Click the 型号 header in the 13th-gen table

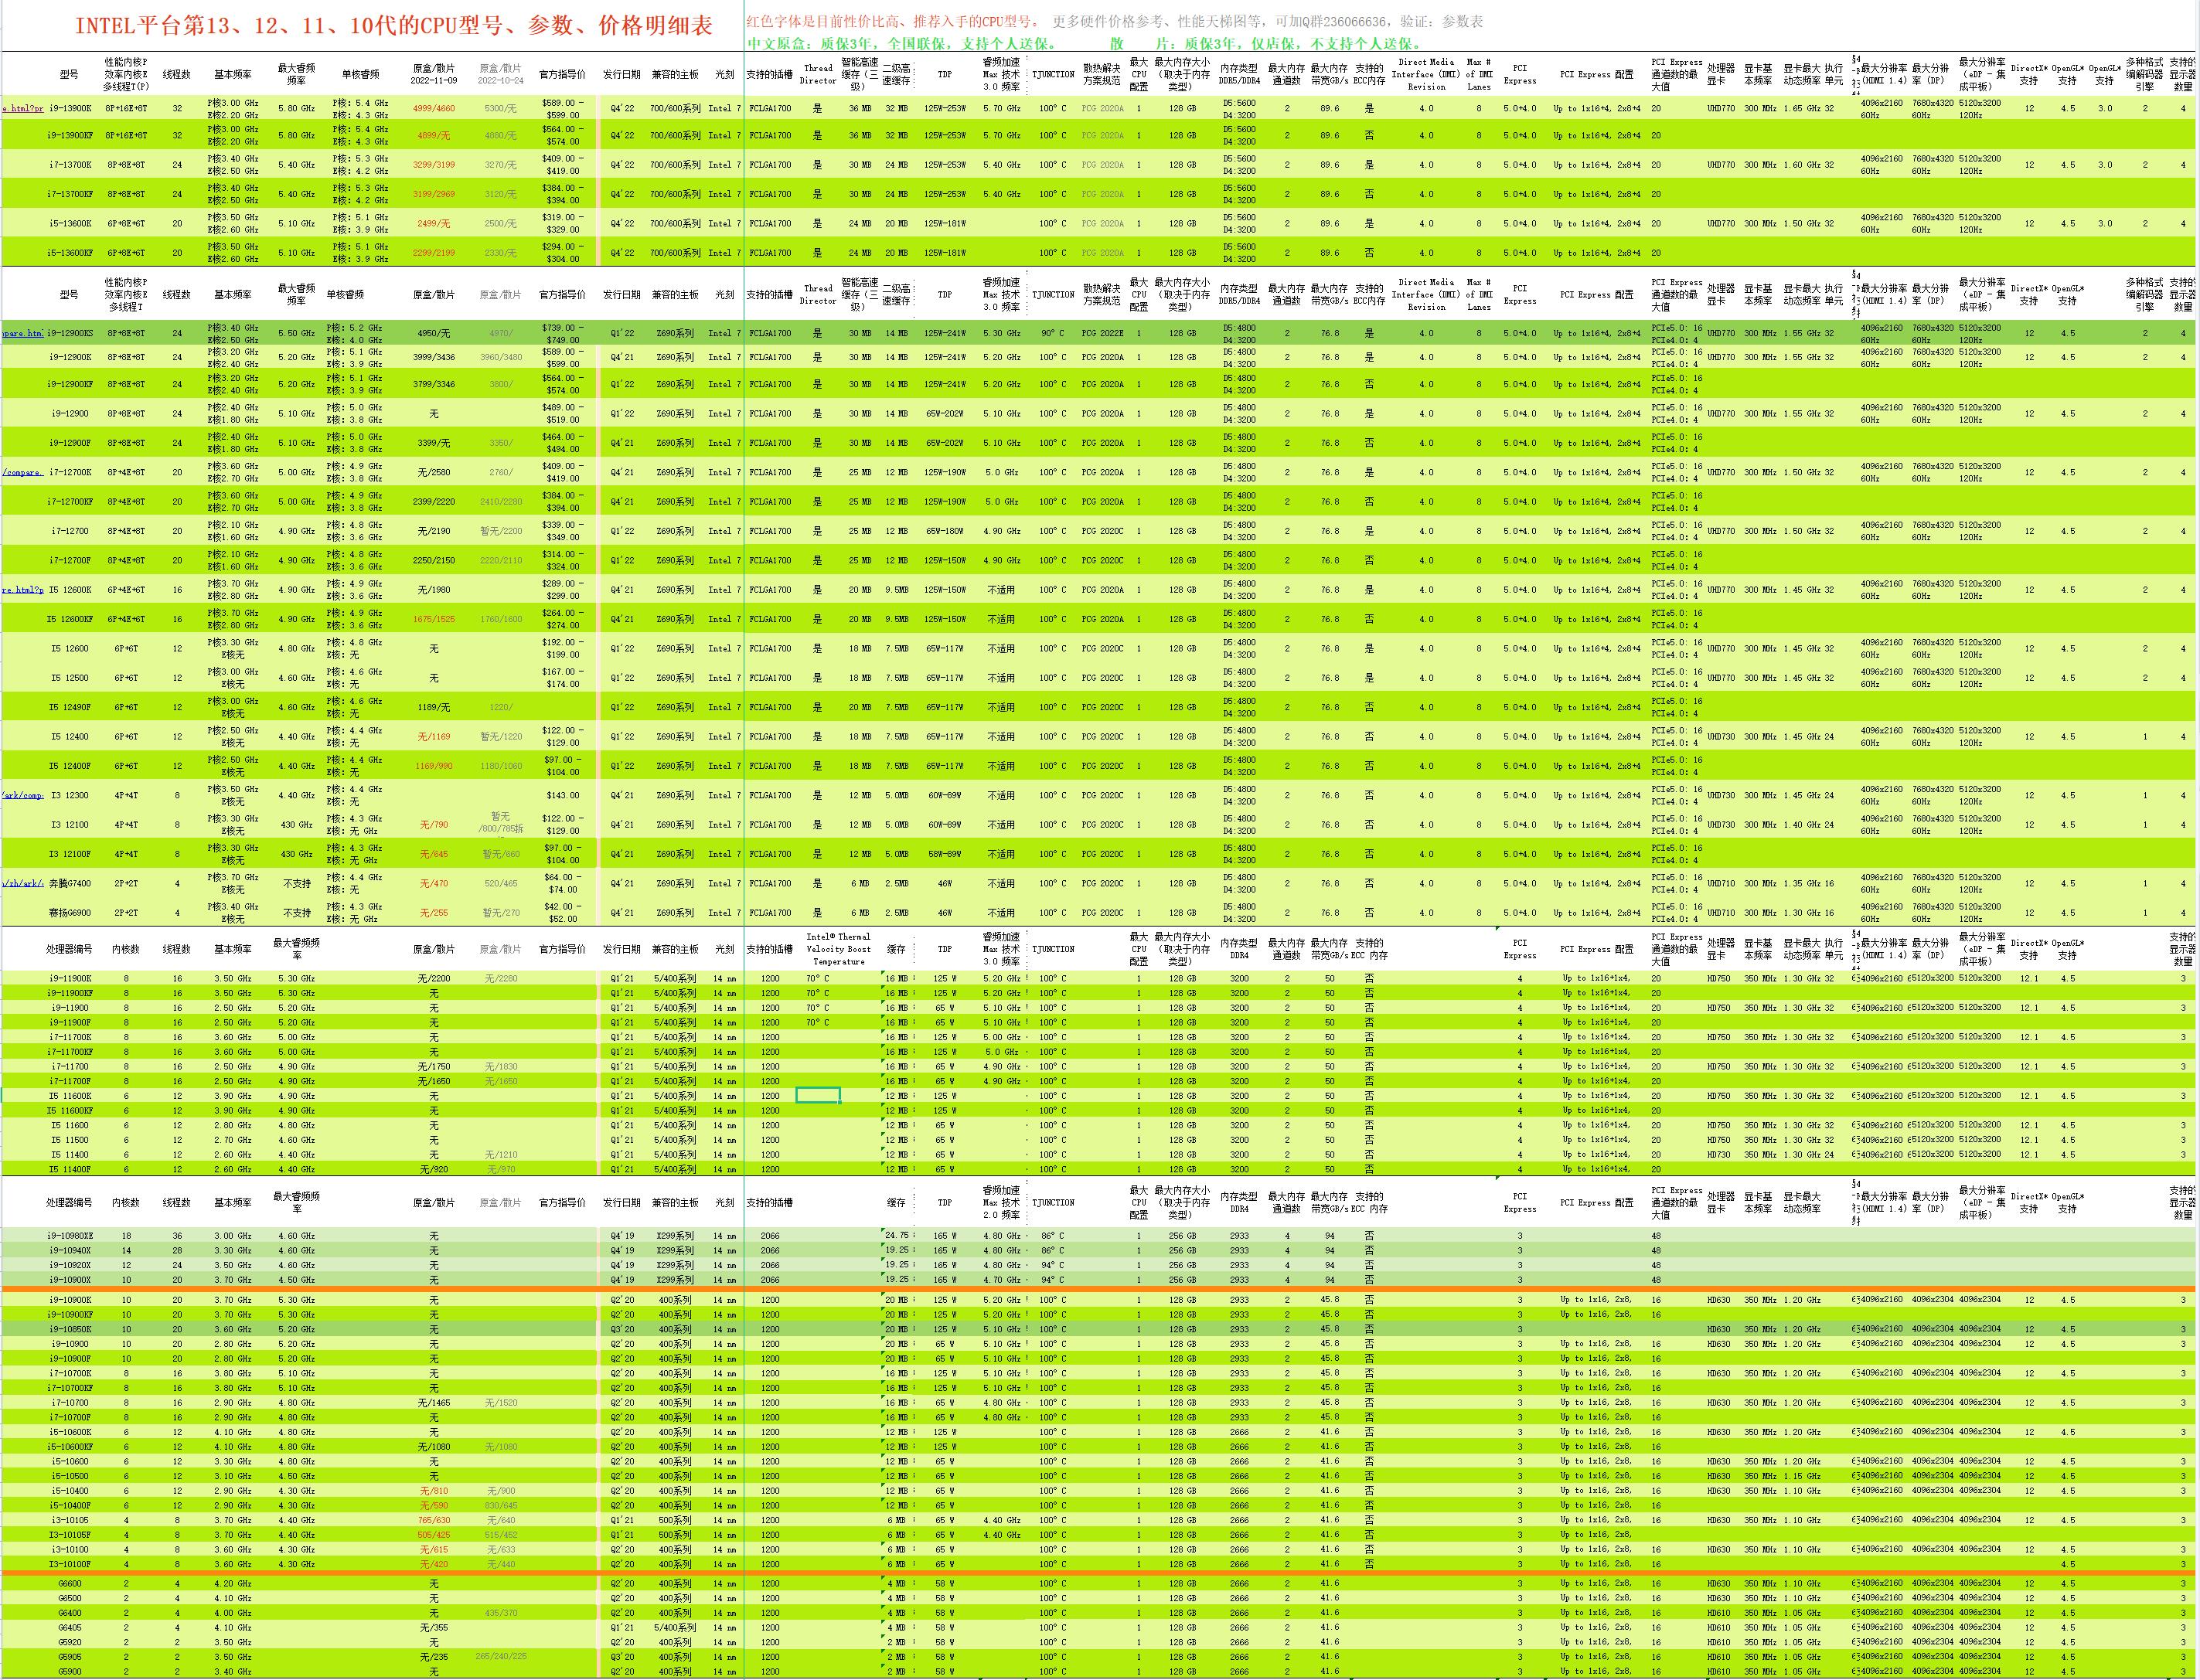point(69,74)
